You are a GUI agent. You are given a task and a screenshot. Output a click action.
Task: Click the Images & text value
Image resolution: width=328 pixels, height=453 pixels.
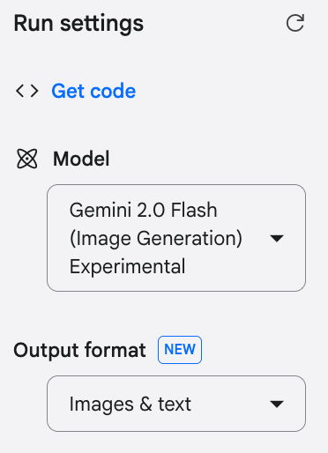pos(130,405)
